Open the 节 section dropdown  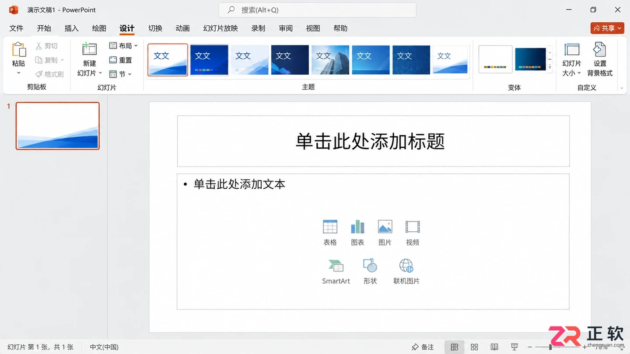120,74
